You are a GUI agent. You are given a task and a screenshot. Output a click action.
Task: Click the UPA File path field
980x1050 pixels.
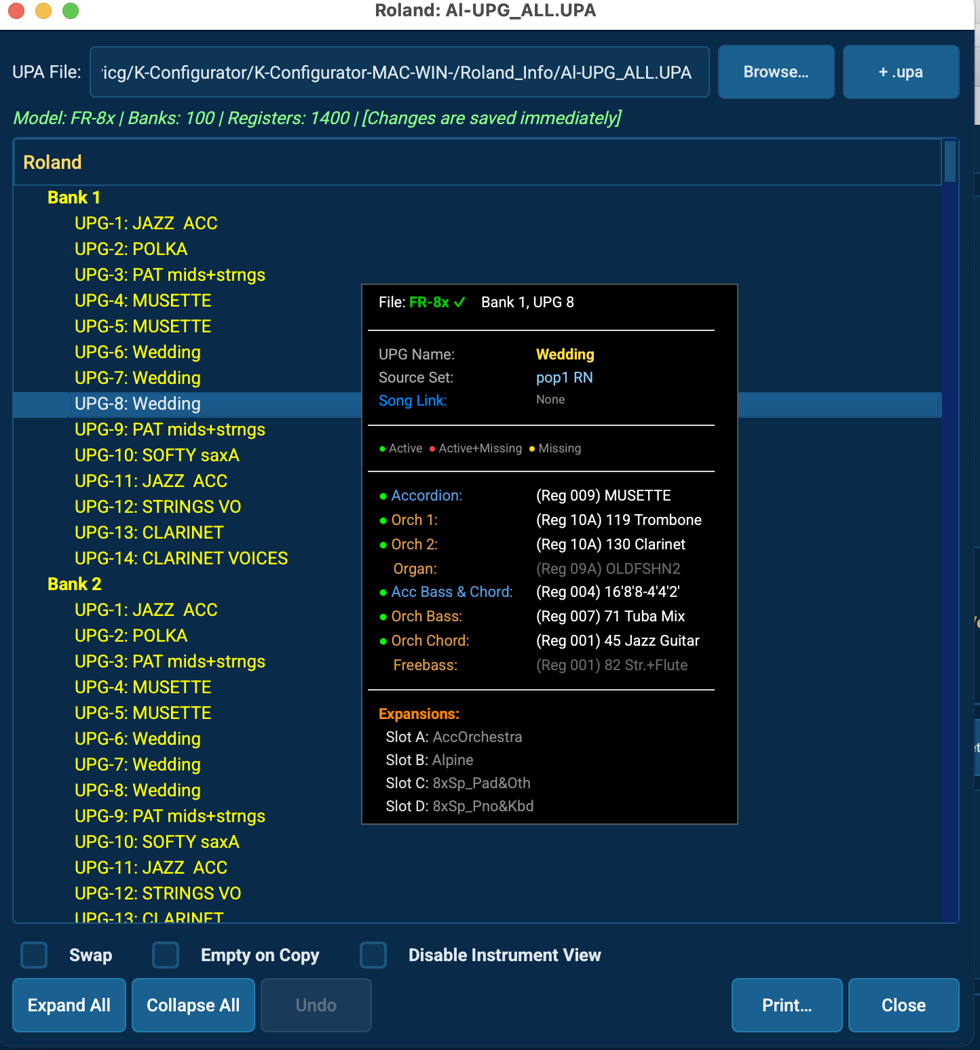click(400, 72)
